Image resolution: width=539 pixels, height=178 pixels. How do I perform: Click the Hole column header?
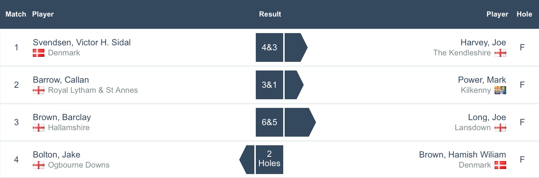(x=524, y=14)
